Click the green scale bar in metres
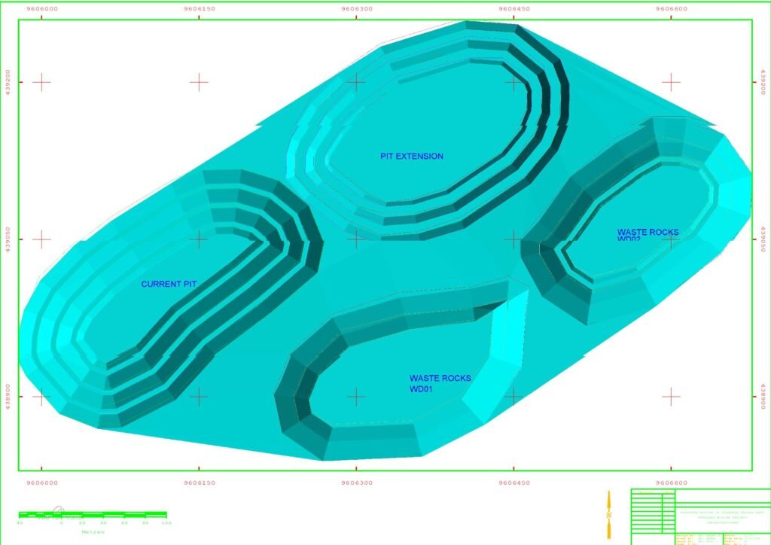Image resolution: width=771 pixels, height=545 pixels. coord(93,515)
